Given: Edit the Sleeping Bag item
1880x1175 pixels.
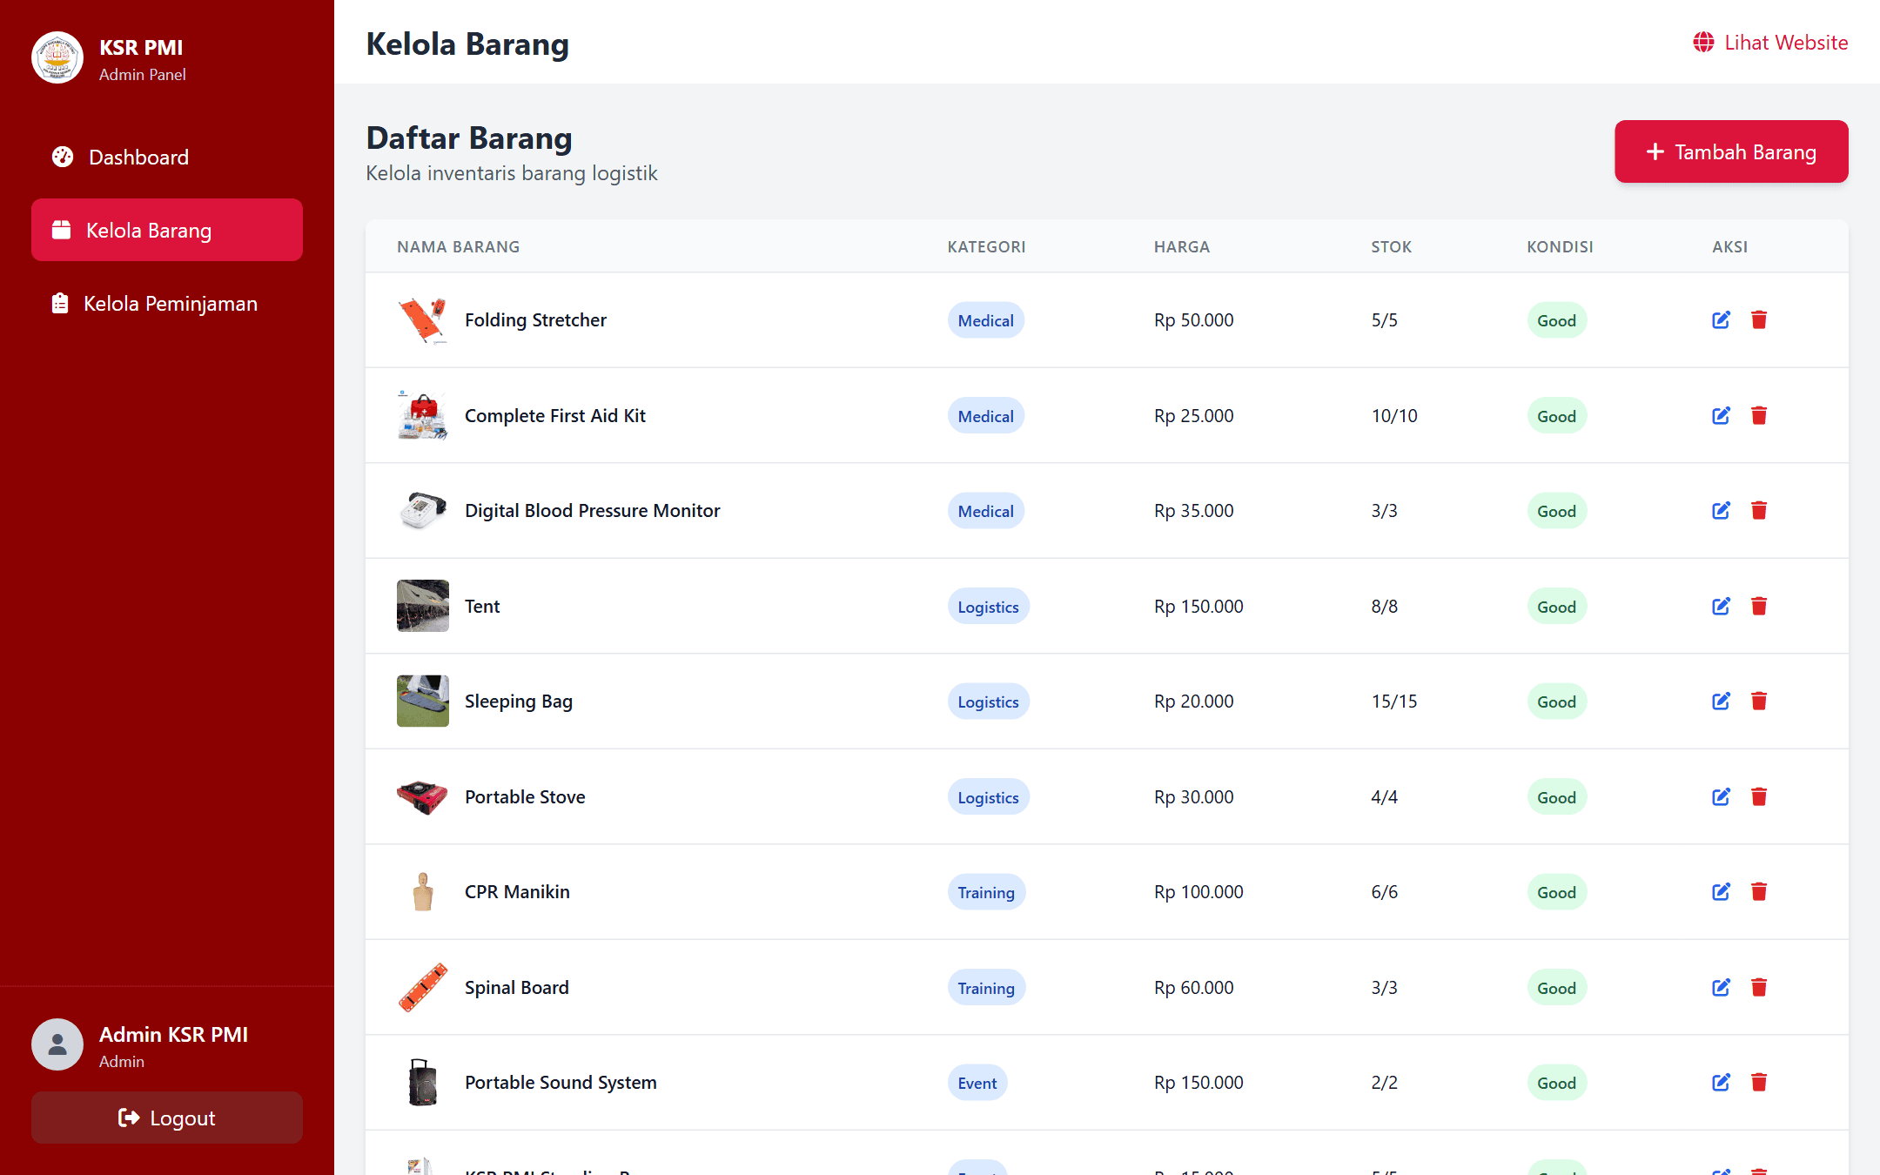Looking at the screenshot, I should pos(1721,702).
